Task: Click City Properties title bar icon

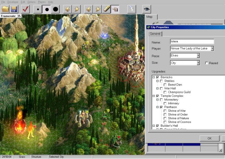Action: click(x=148, y=27)
